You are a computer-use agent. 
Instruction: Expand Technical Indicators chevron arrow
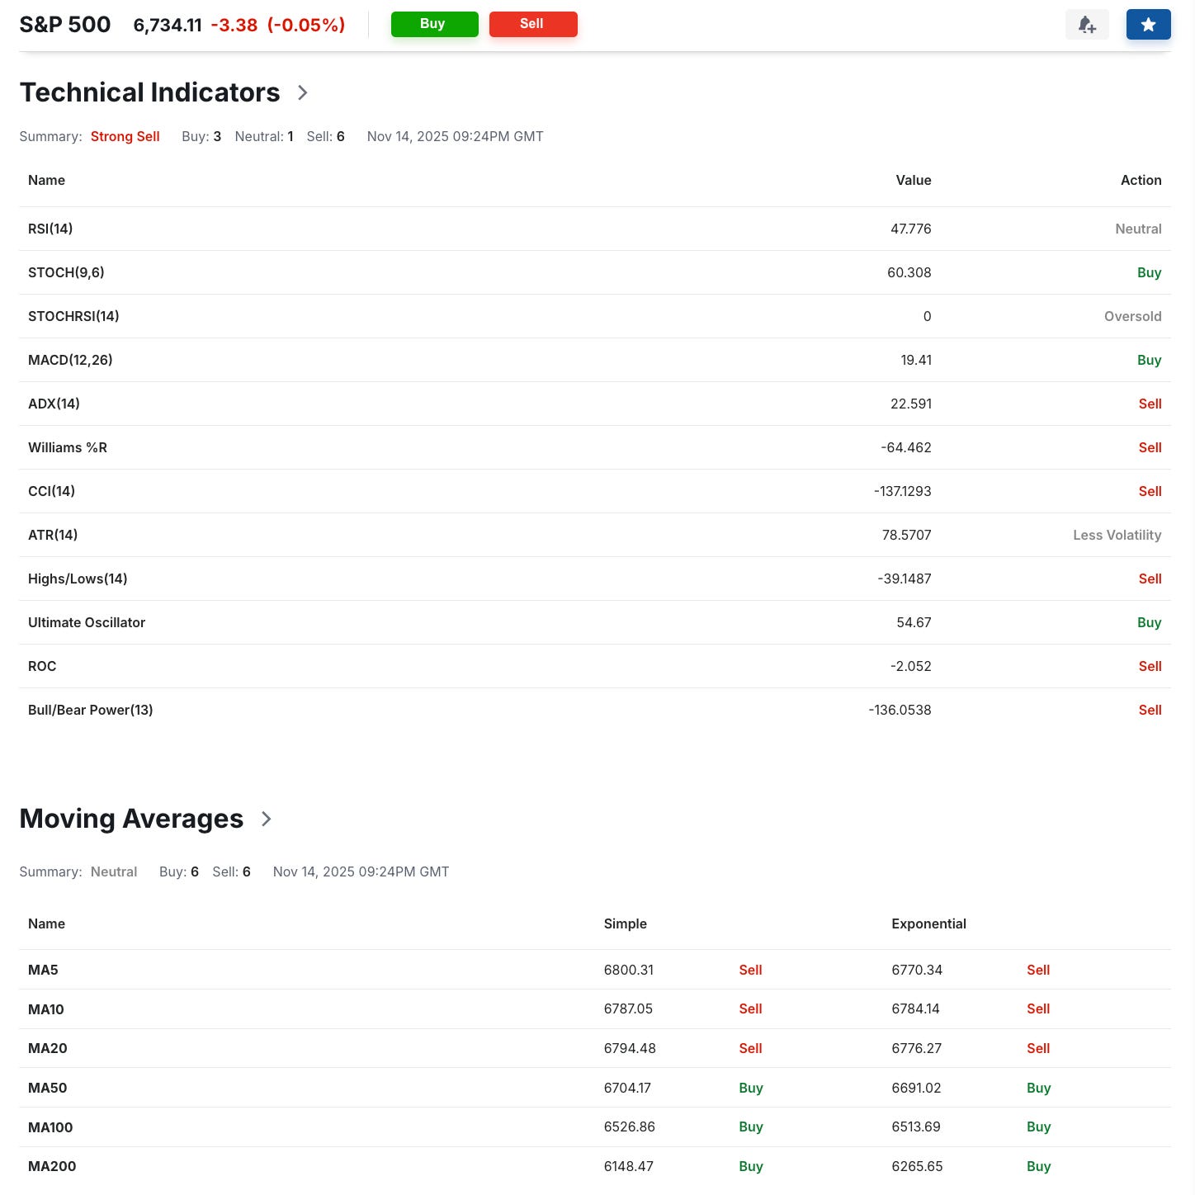pyautogui.click(x=303, y=92)
